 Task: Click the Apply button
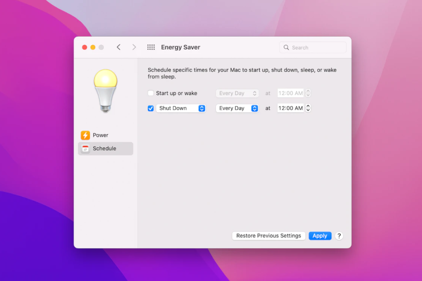pyautogui.click(x=320, y=236)
